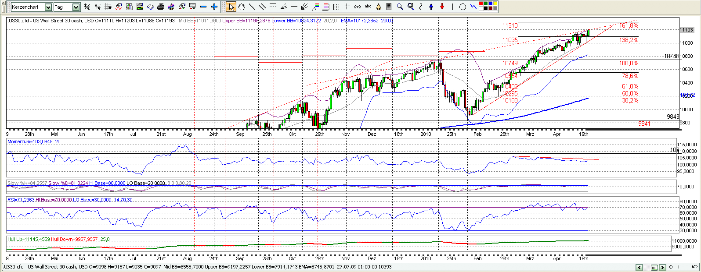Activate the arrow pointer selection tool
Screen dimensions: 701x272
pos(231,7)
